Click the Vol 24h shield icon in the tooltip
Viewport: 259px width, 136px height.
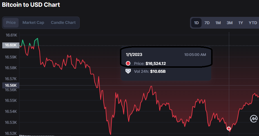(128, 71)
